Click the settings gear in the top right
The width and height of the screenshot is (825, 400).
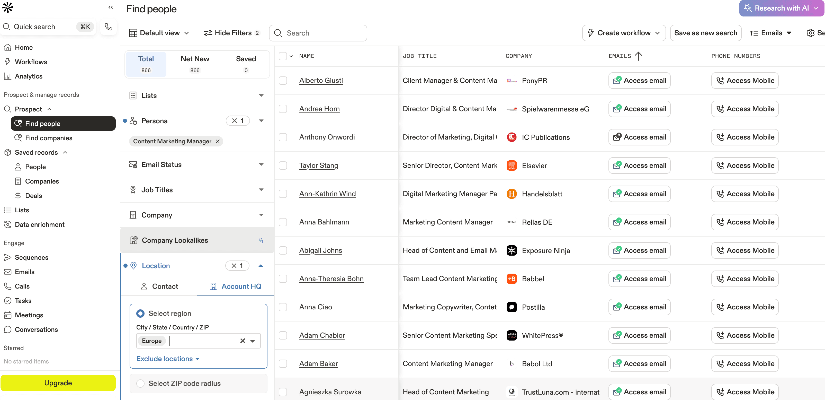[x=811, y=33]
